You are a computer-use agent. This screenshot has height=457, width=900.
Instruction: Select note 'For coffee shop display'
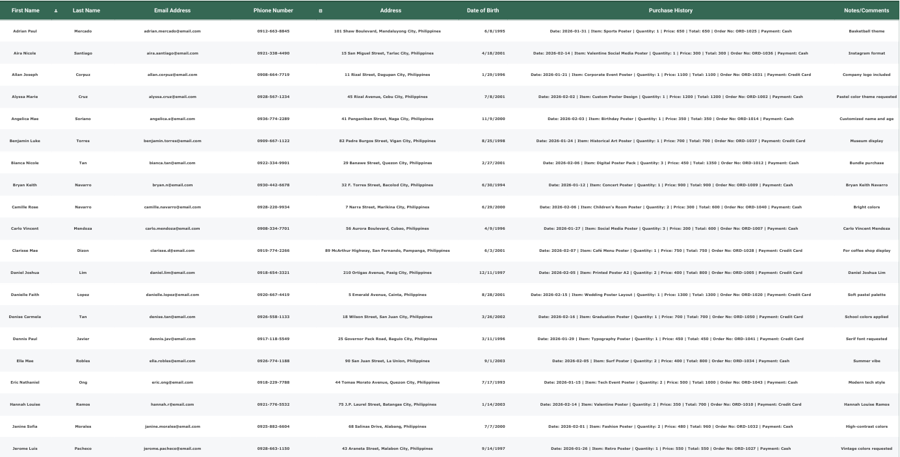[x=866, y=251]
